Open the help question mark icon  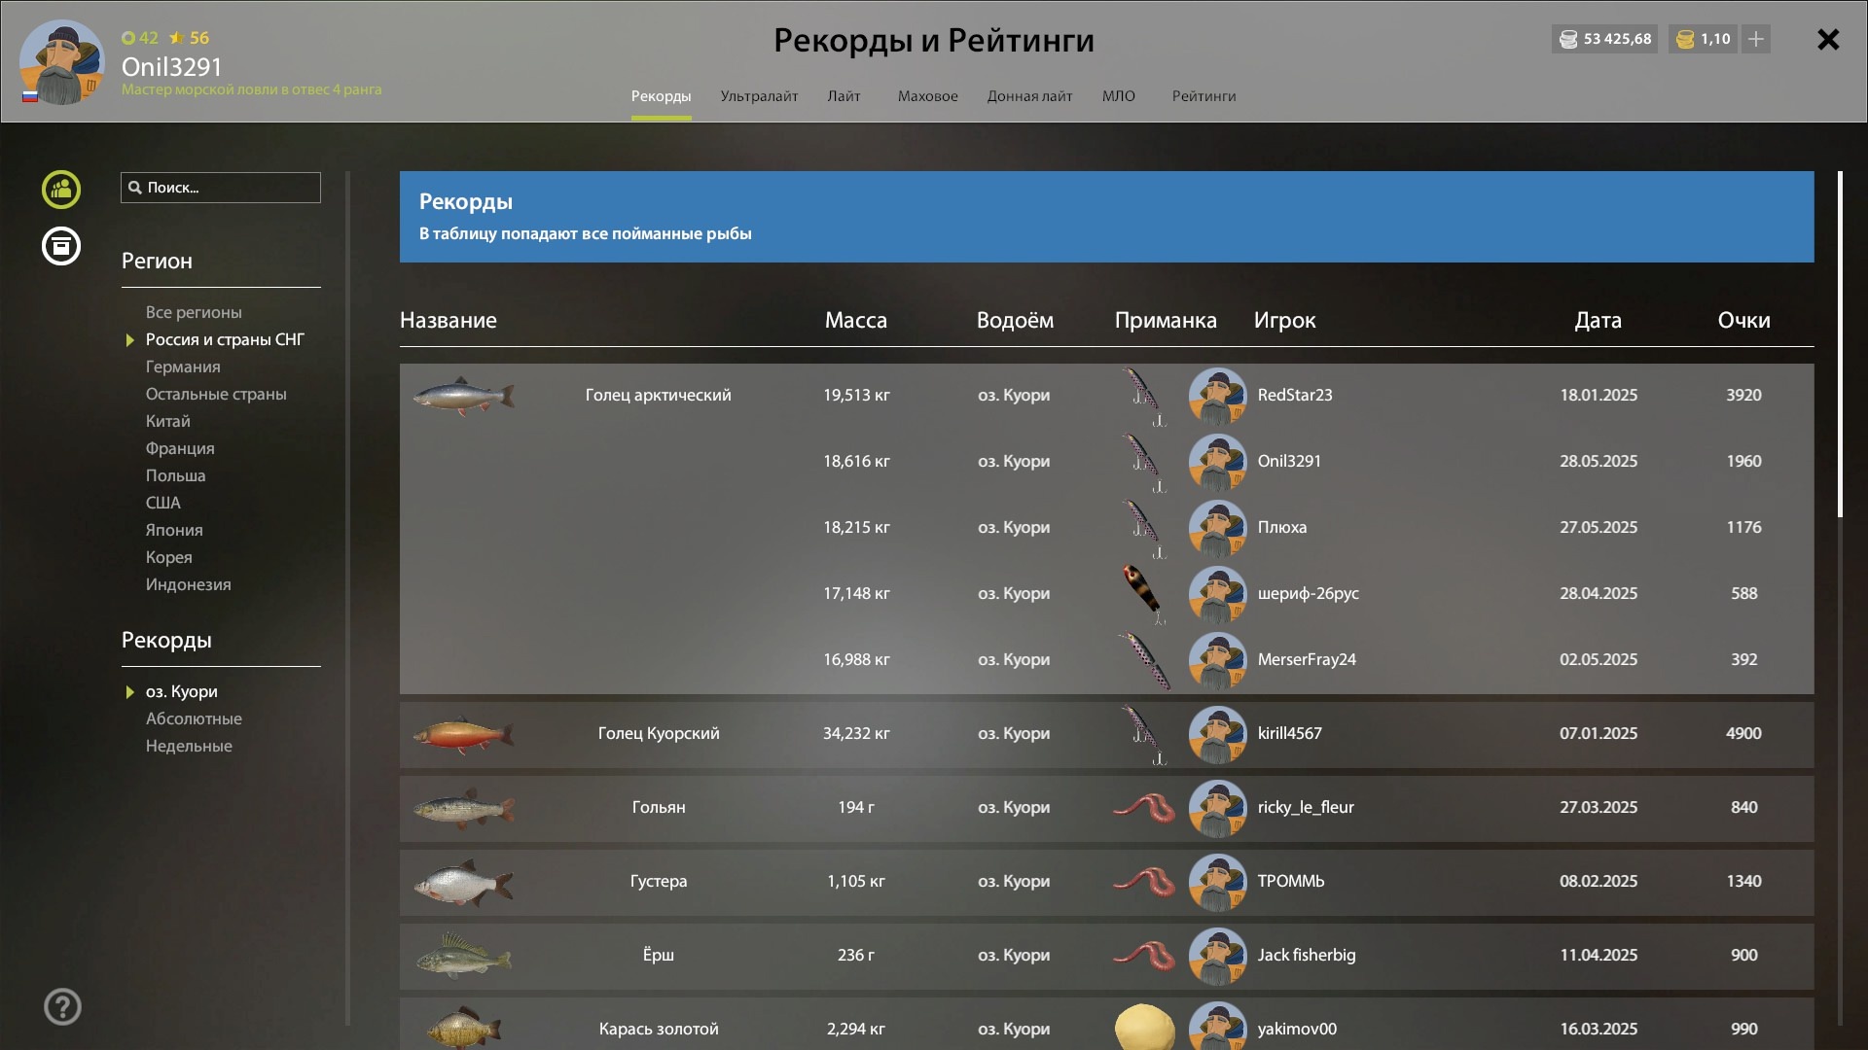(62, 1007)
